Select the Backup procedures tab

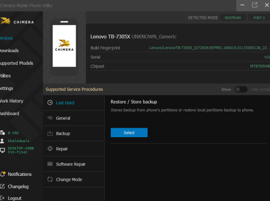[74, 134]
